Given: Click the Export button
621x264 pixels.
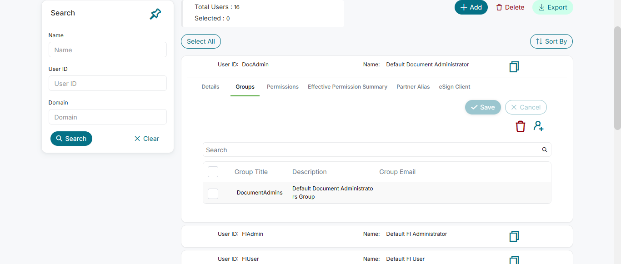Looking at the screenshot, I should (552, 7).
